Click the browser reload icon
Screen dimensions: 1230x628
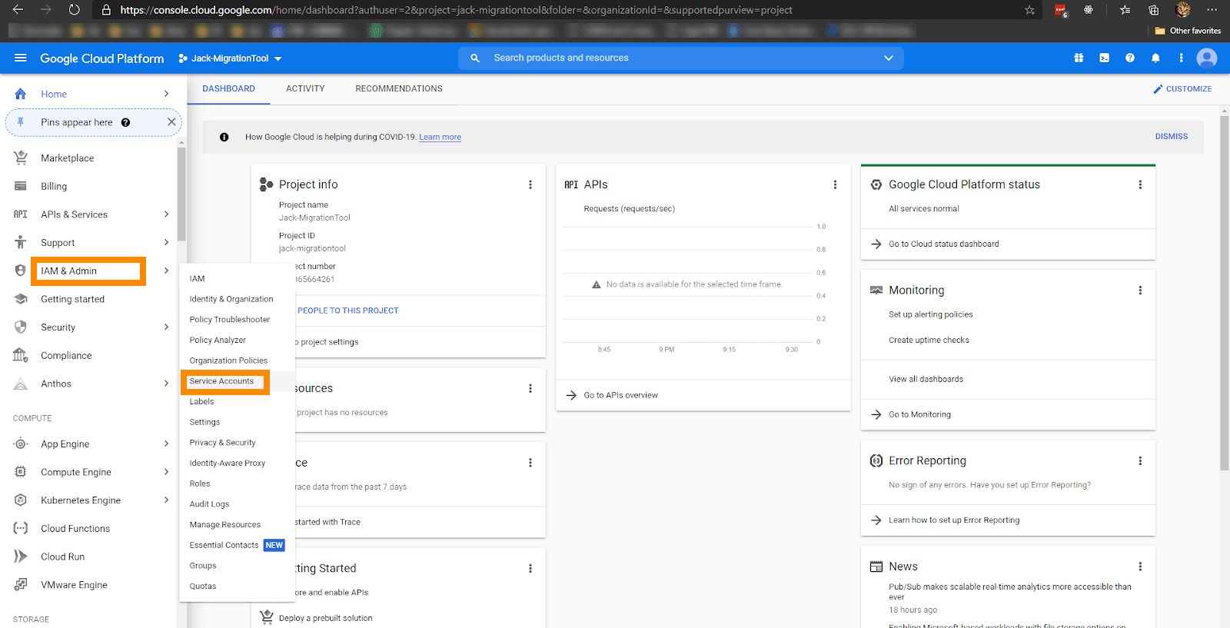tap(74, 10)
